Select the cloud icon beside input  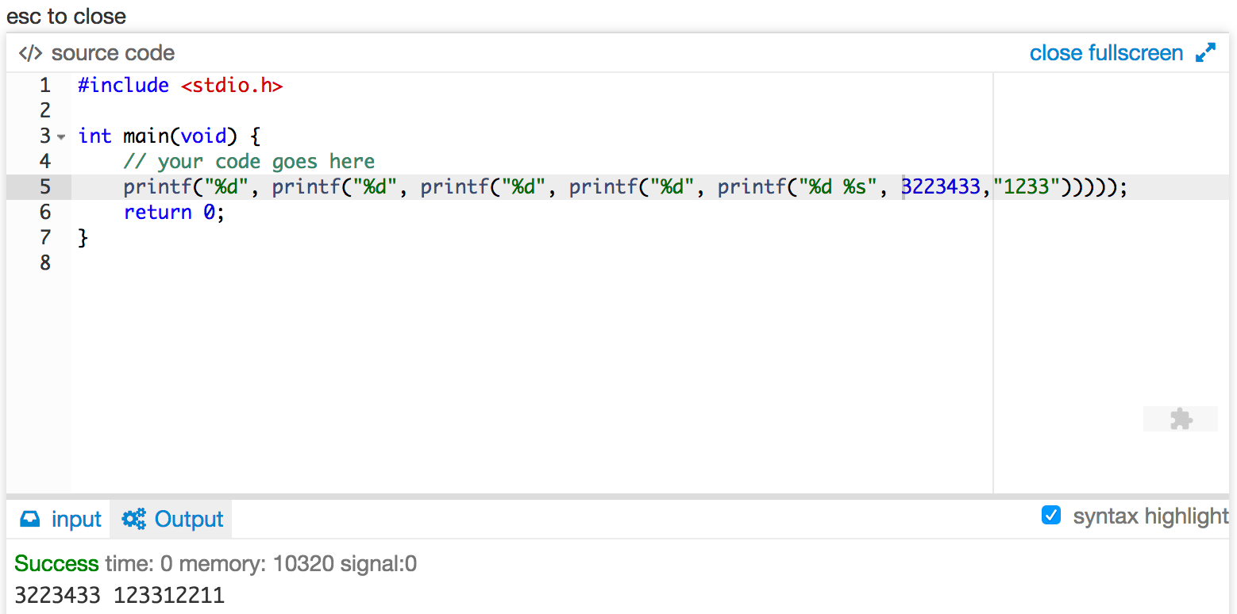pos(29,518)
